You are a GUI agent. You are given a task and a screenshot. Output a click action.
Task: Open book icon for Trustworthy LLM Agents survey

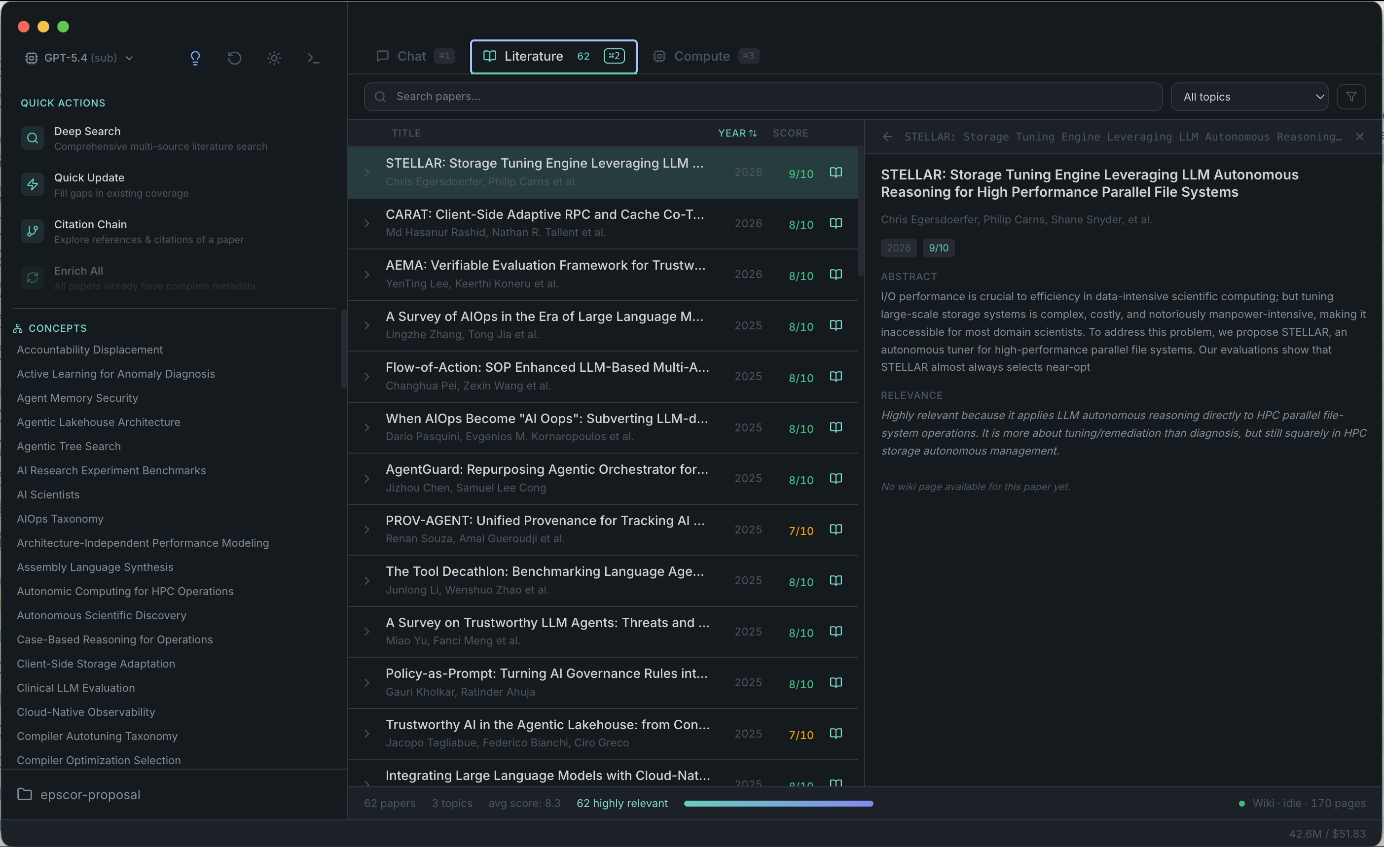click(836, 632)
